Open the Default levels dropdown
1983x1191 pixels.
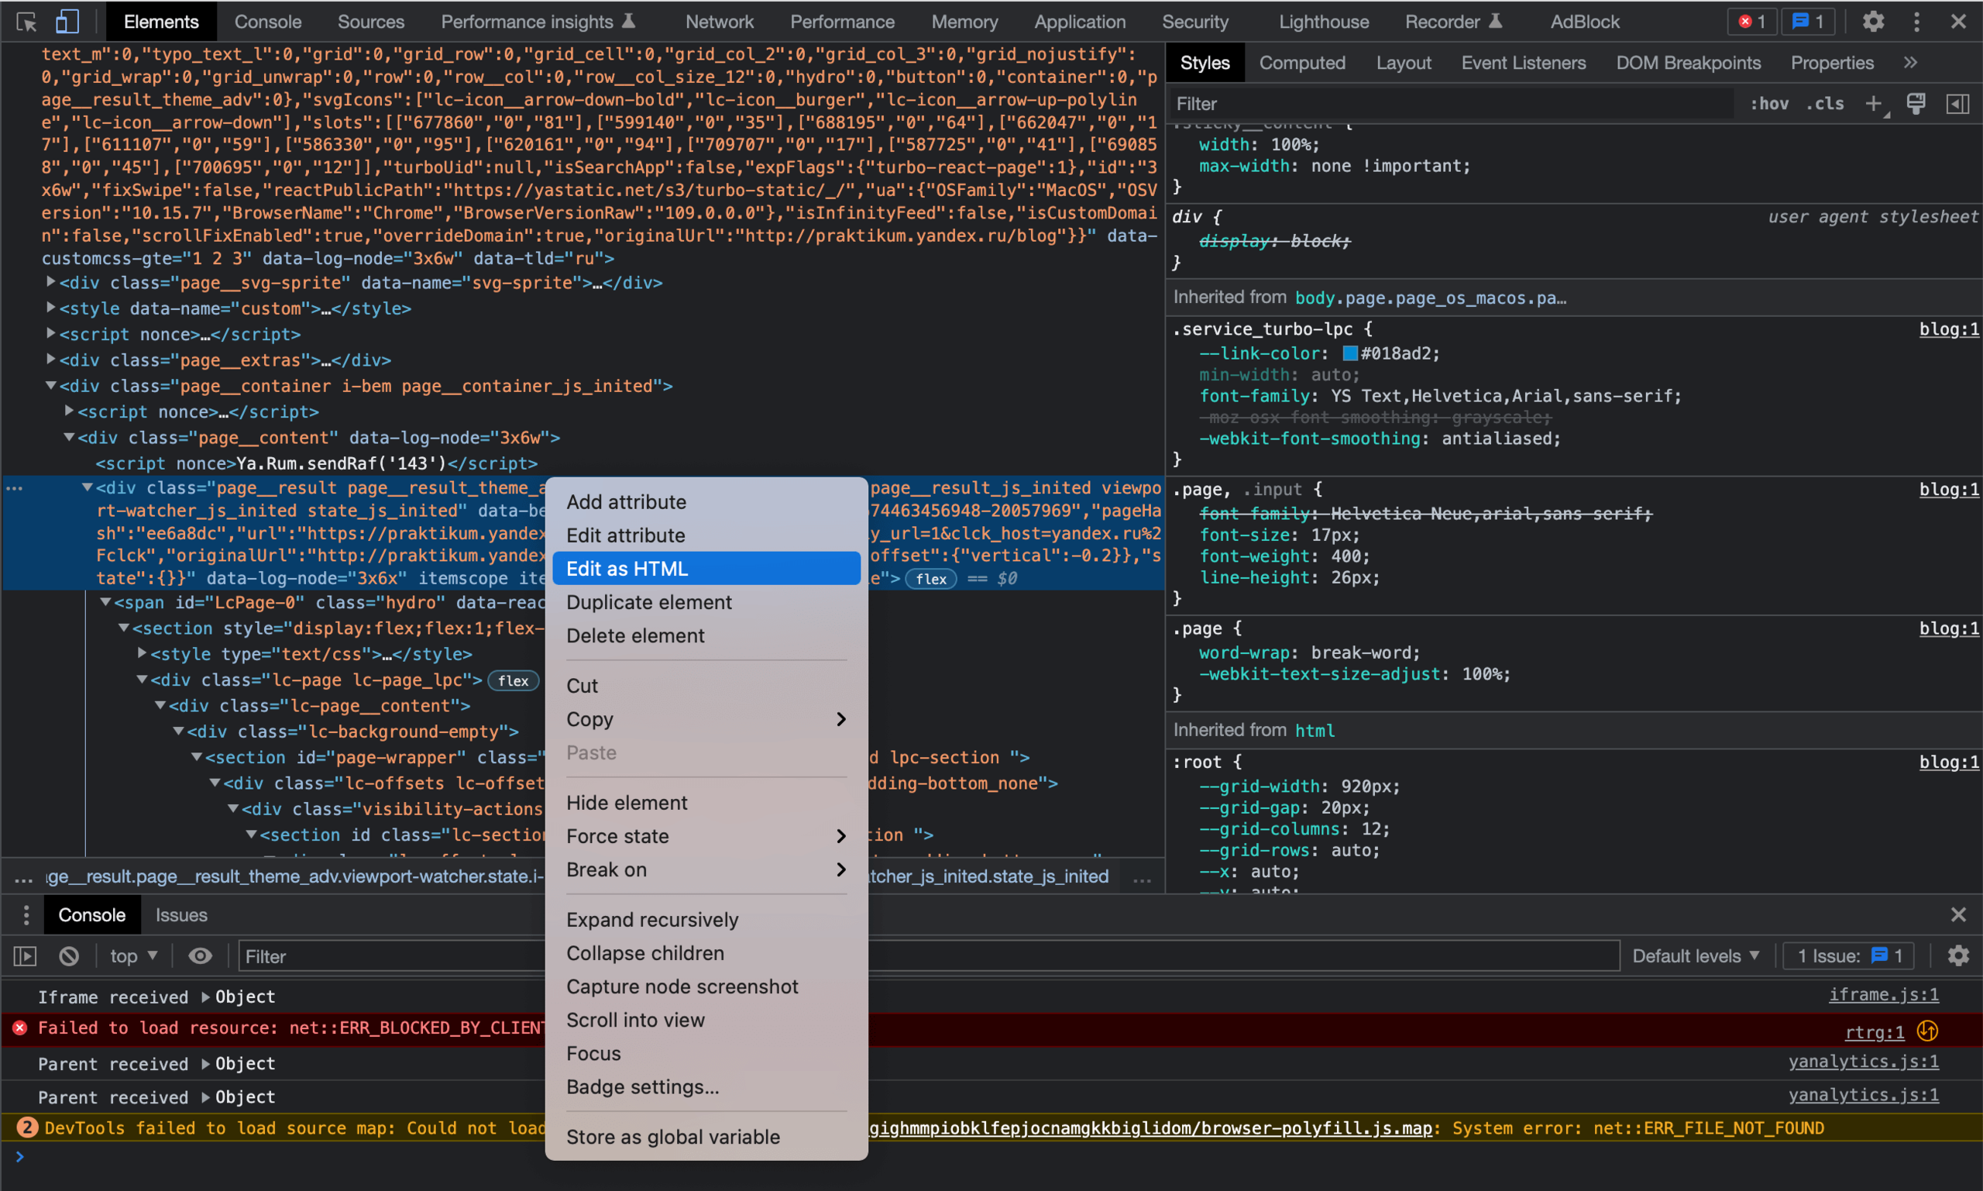coord(1695,956)
